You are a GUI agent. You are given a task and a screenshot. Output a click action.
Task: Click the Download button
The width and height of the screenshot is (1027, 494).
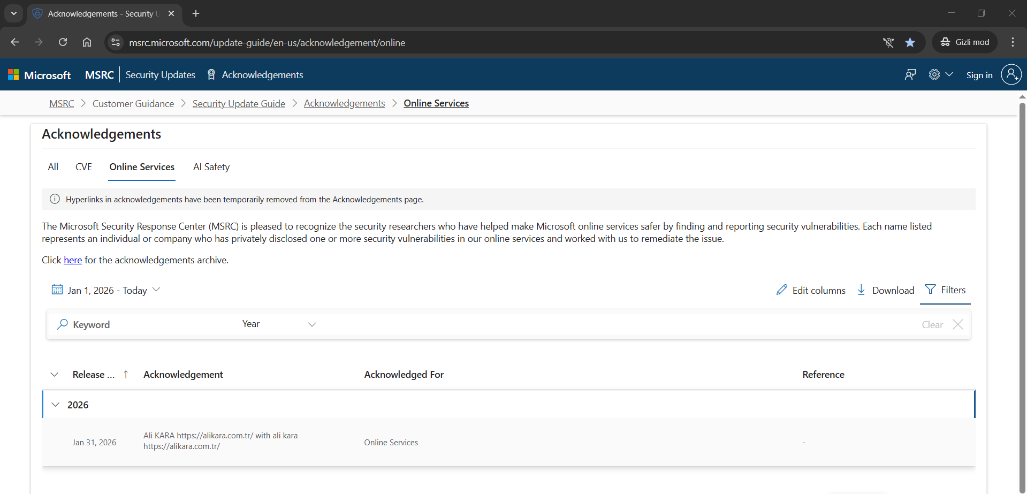point(886,290)
